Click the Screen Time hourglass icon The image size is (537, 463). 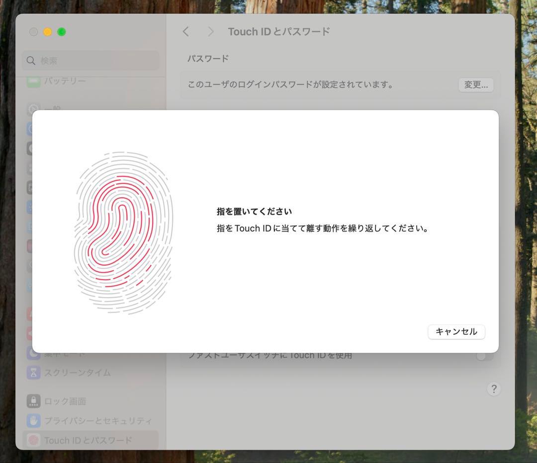(34, 372)
